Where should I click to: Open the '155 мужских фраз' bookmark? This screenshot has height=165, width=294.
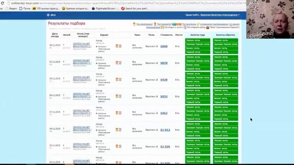coord(46,9)
